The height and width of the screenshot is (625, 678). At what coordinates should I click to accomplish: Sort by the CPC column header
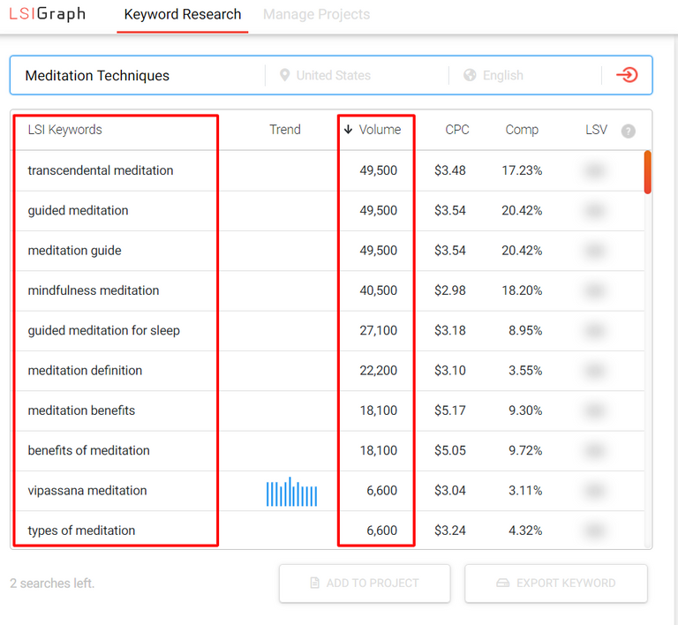click(457, 130)
